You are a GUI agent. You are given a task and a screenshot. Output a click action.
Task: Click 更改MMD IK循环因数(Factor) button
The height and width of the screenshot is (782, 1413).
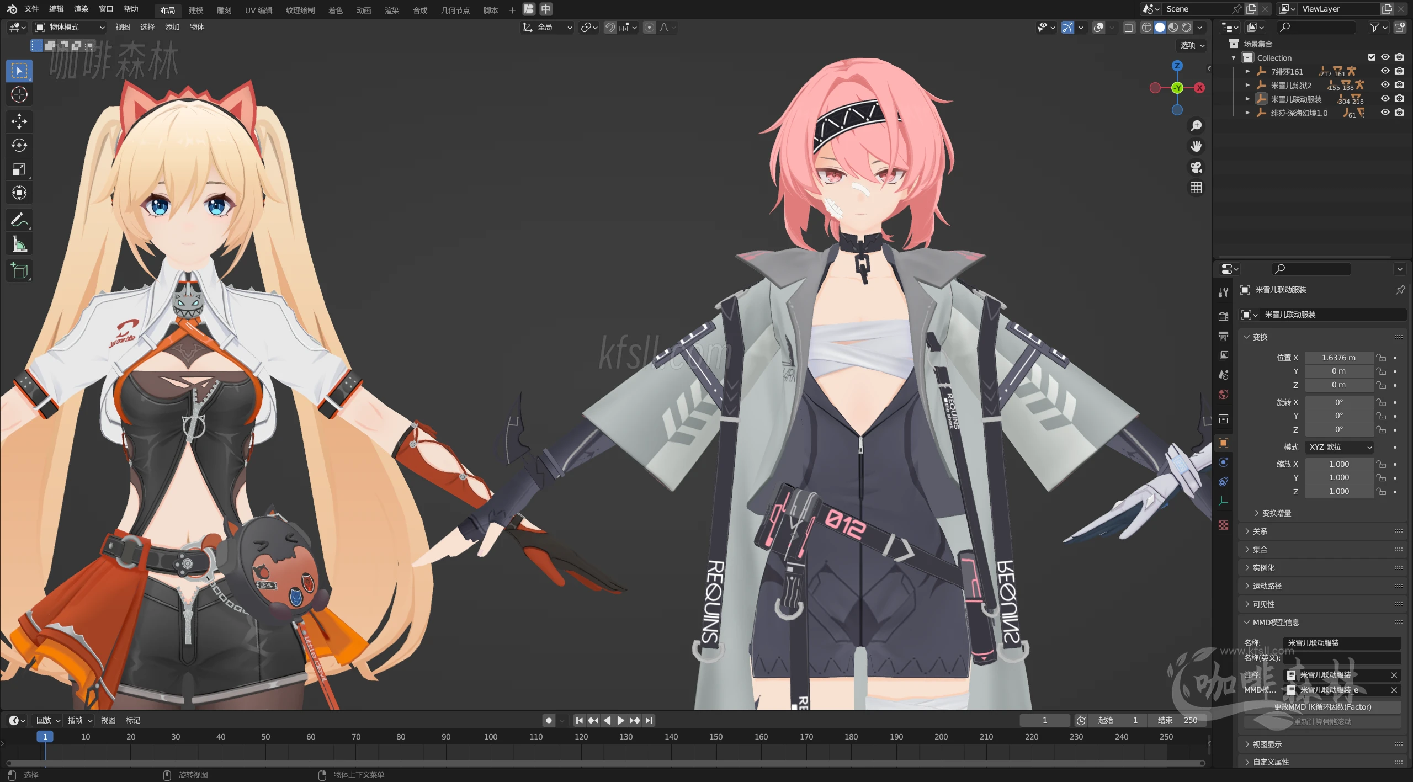coord(1322,707)
